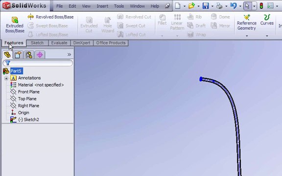
Task: Click the Extruded Boss/Base tool
Action: click(15, 25)
